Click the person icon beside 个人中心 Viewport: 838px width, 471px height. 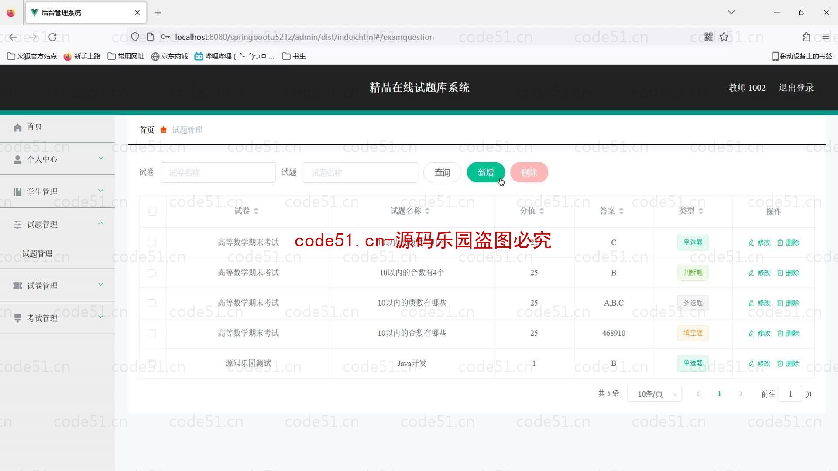(x=17, y=160)
